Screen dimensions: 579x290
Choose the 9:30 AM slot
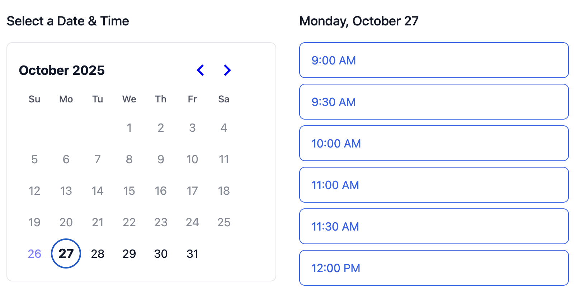434,102
